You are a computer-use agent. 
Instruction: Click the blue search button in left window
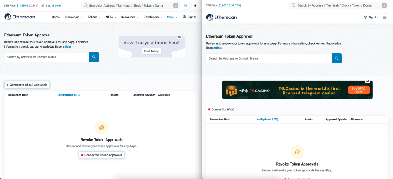click(x=94, y=57)
